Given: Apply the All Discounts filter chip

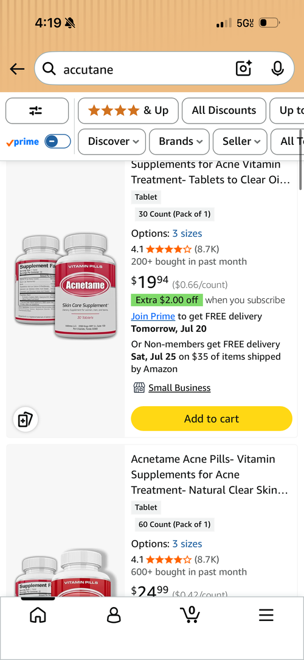Looking at the screenshot, I should [224, 111].
